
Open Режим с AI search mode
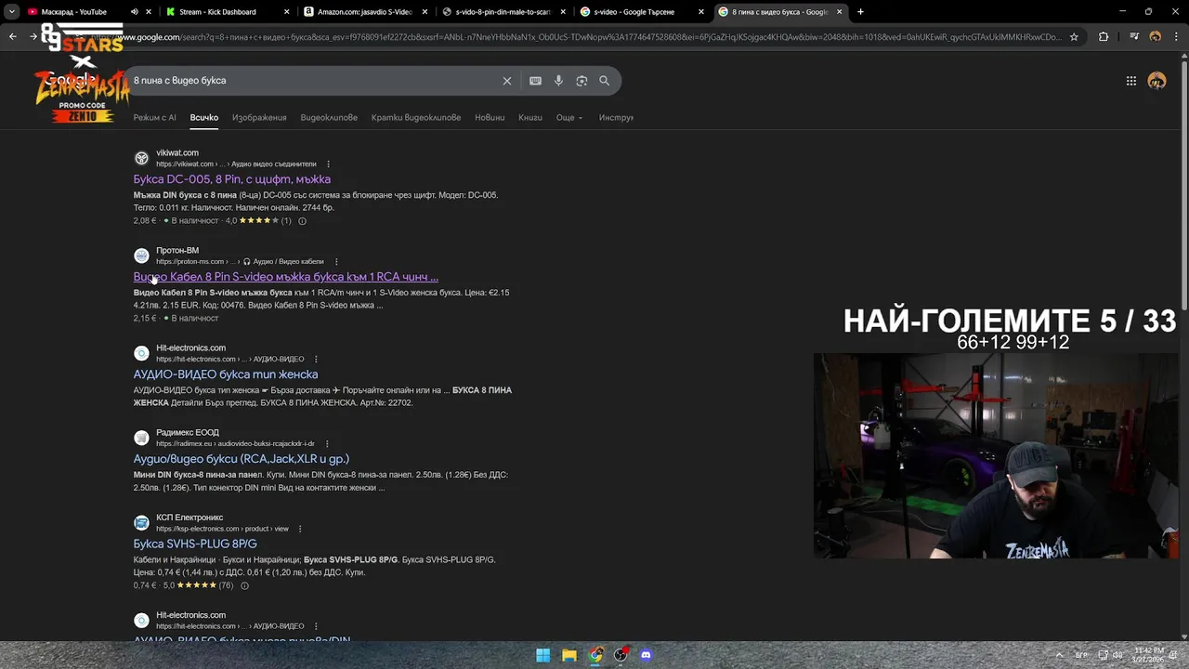click(154, 118)
